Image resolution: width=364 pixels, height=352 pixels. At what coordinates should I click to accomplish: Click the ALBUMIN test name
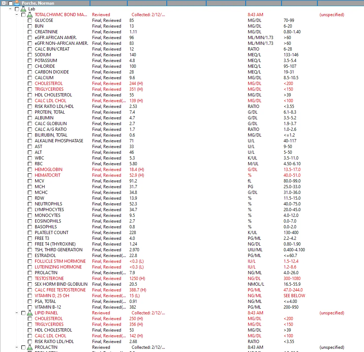[44, 118]
